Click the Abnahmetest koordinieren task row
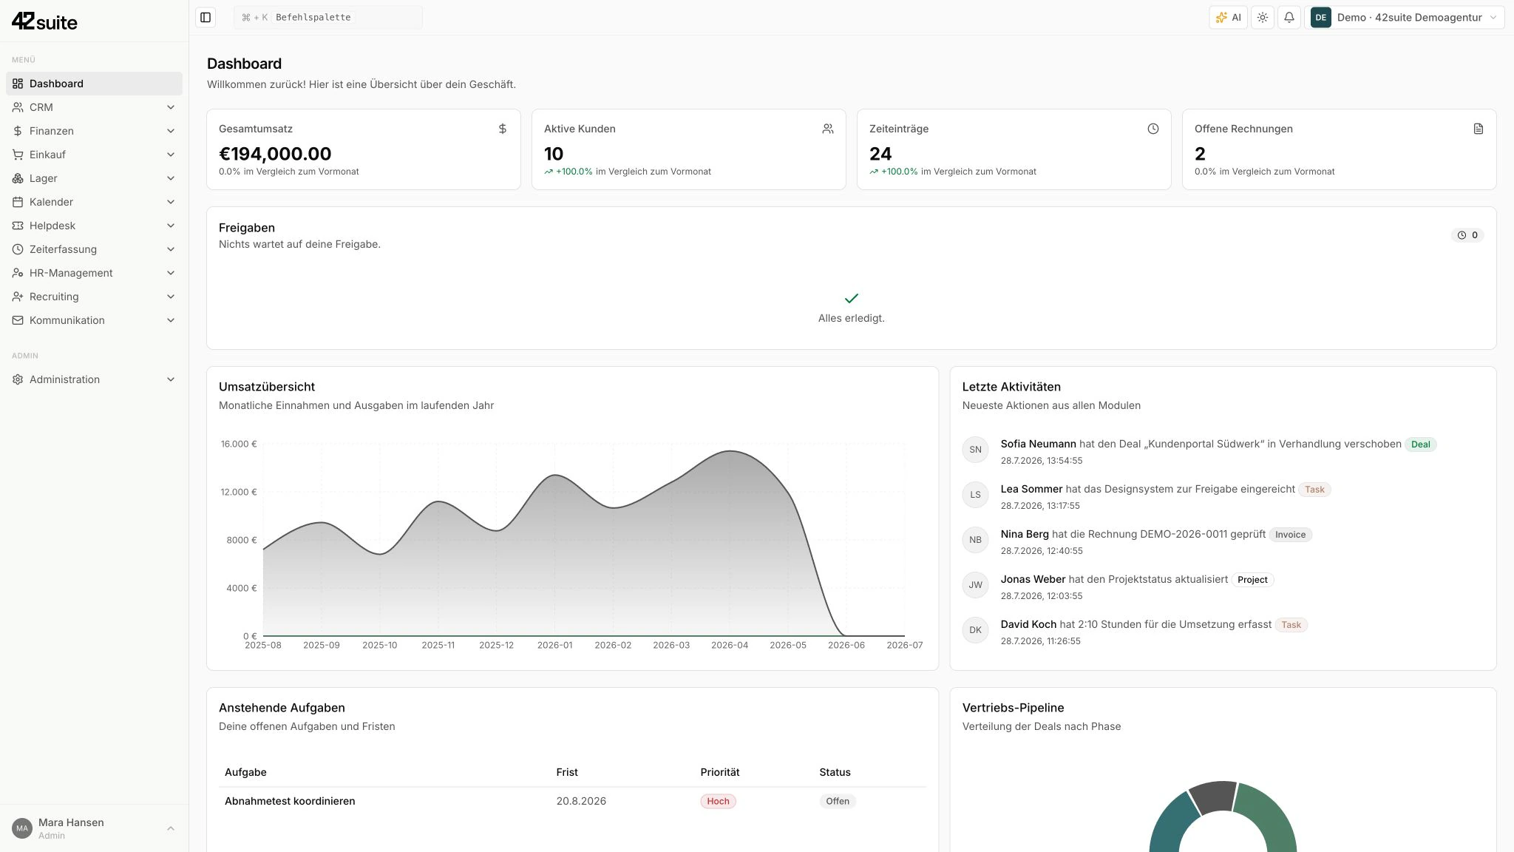 tap(572, 801)
